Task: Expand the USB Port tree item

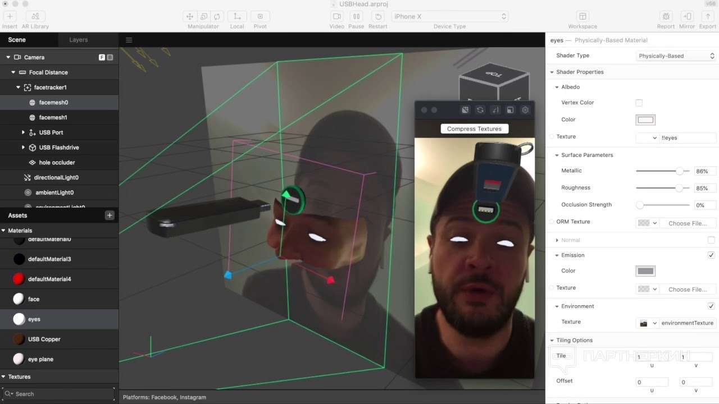Action: (23, 132)
